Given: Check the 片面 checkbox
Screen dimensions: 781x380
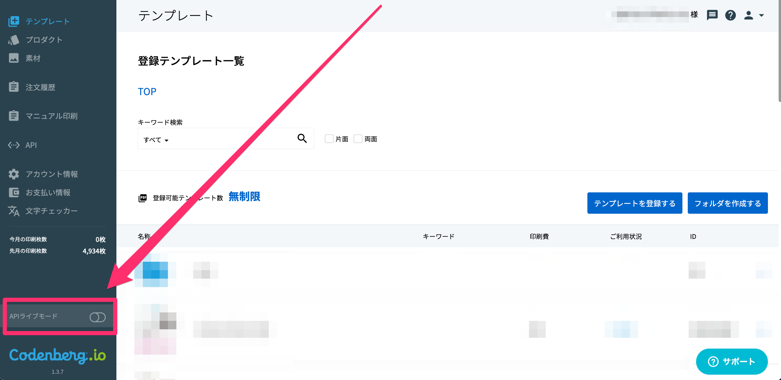Looking at the screenshot, I should point(329,139).
